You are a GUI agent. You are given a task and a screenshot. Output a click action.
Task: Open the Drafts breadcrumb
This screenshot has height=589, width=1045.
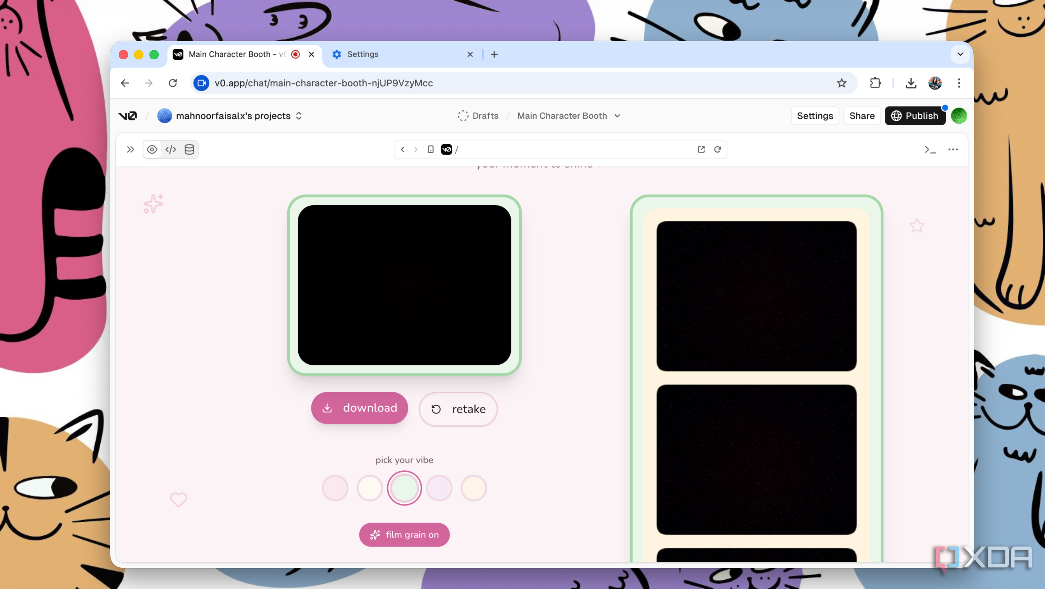pos(478,116)
